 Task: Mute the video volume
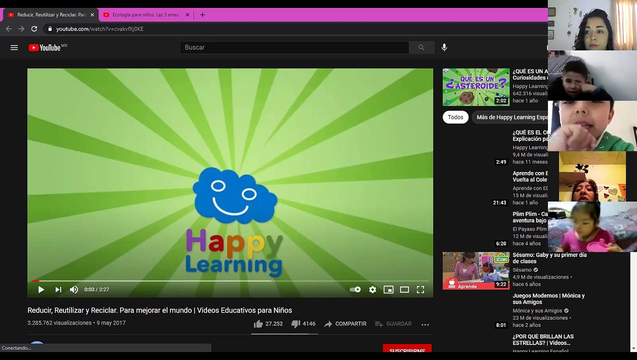point(74,289)
